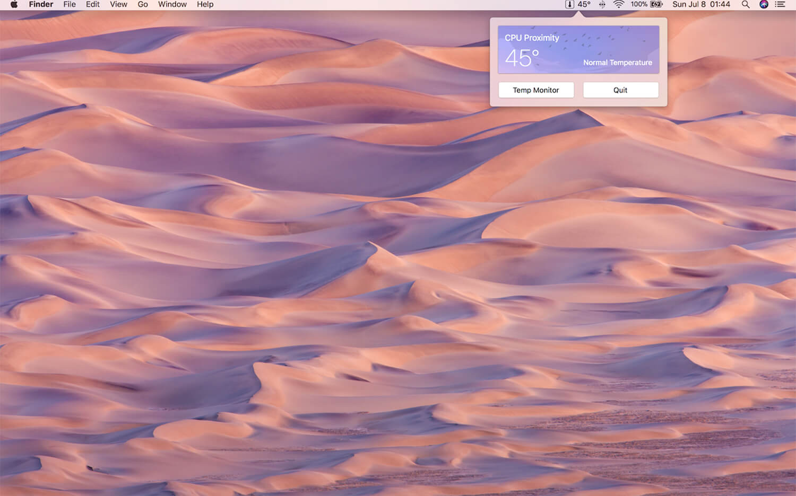Quit the temperature app via Quit button
Screen dimensions: 796x496
point(620,90)
